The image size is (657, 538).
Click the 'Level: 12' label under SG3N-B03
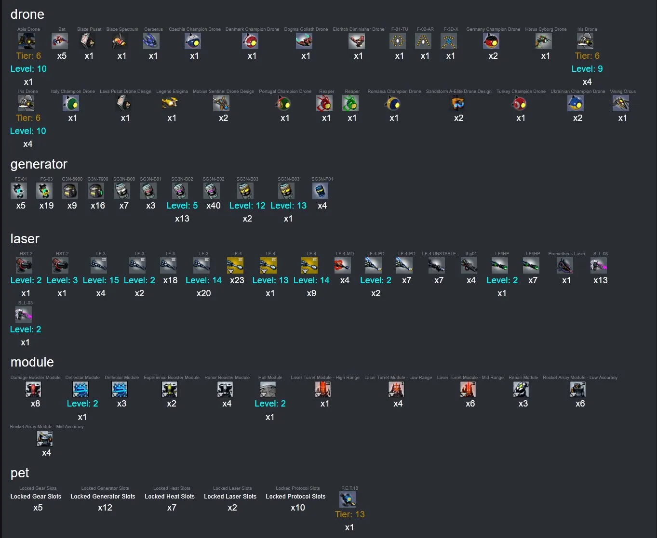[247, 206]
